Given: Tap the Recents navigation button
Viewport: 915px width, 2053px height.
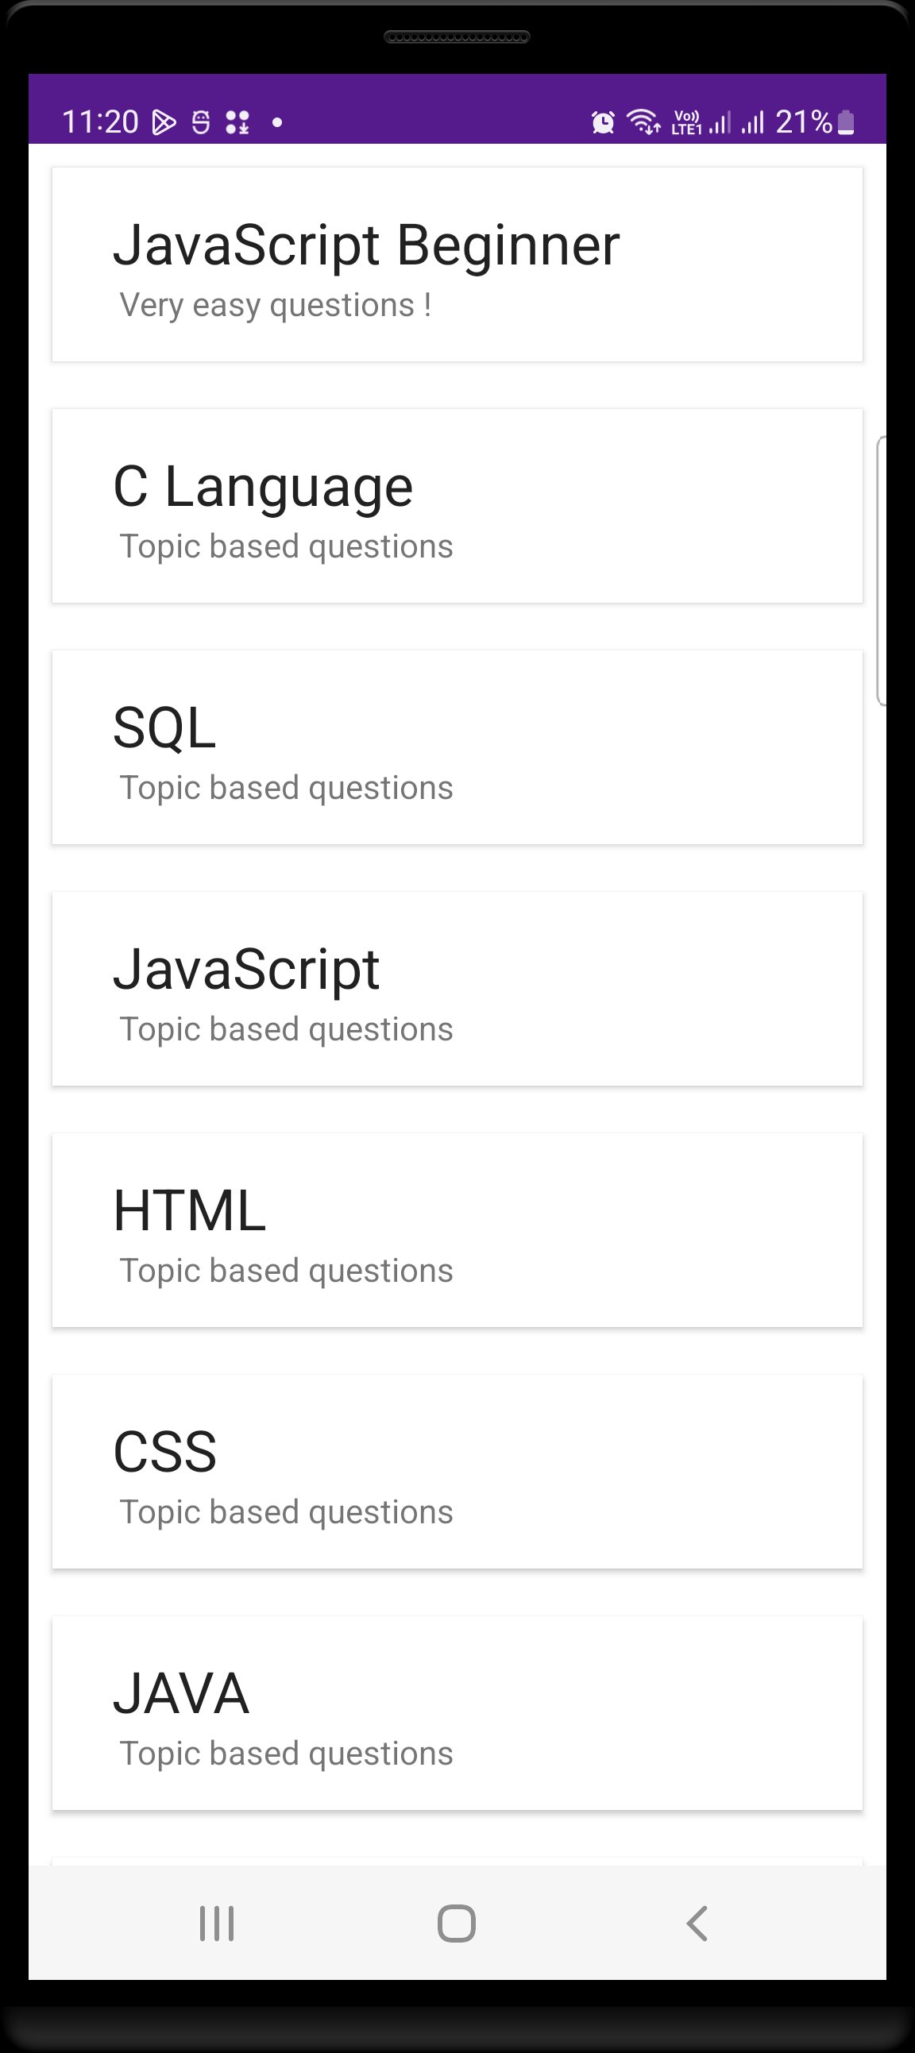Looking at the screenshot, I should click(217, 1923).
